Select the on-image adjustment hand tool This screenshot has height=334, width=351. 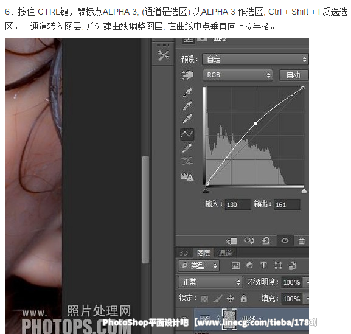(187, 75)
